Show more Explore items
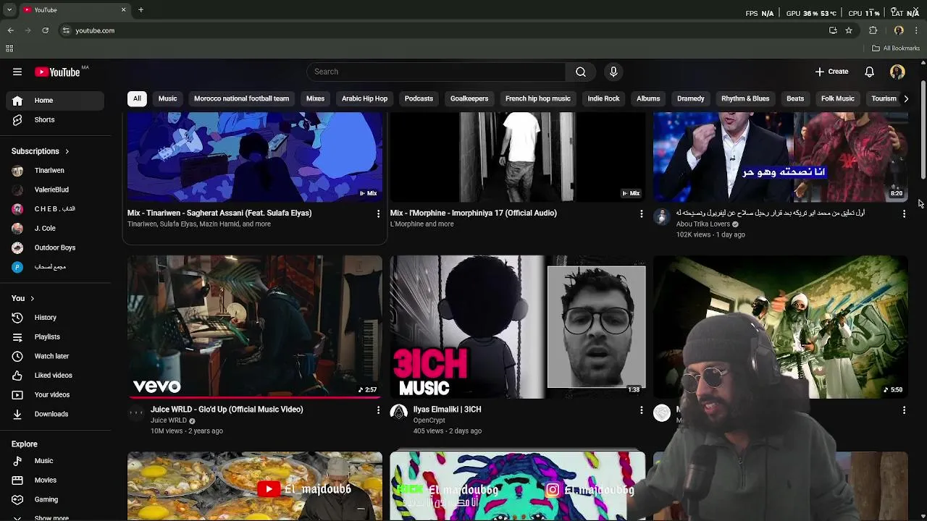Screen dimensions: 927x521 pyautogui.click(x=55, y=517)
